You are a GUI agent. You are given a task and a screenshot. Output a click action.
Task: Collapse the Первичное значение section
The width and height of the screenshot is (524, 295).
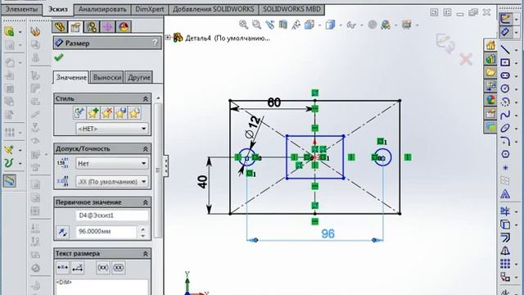(146, 202)
